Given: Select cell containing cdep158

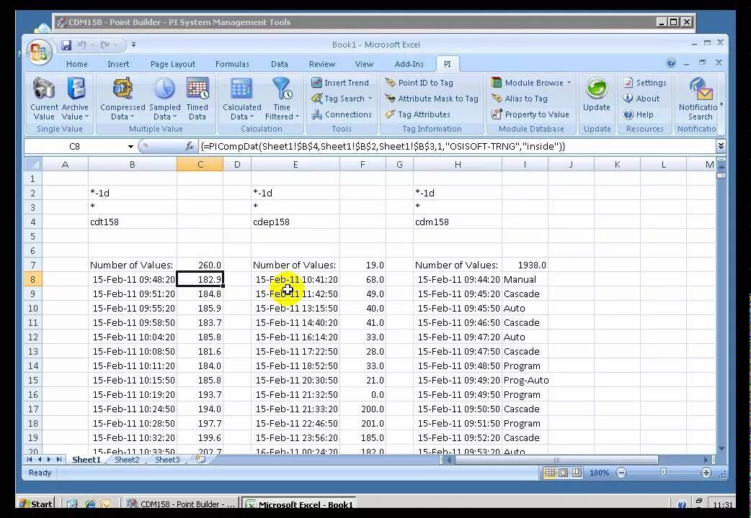Looking at the screenshot, I should click(295, 222).
